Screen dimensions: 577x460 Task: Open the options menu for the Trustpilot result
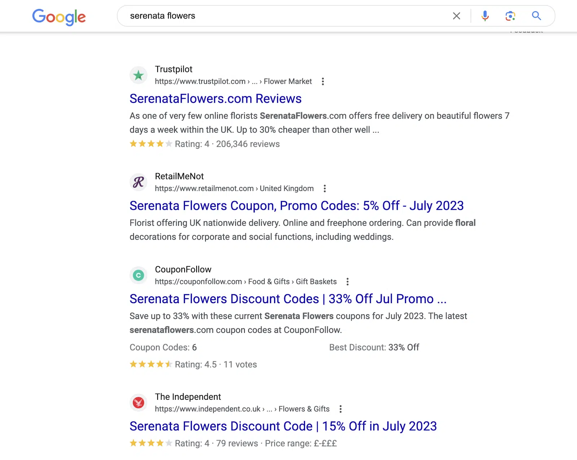pyautogui.click(x=323, y=81)
